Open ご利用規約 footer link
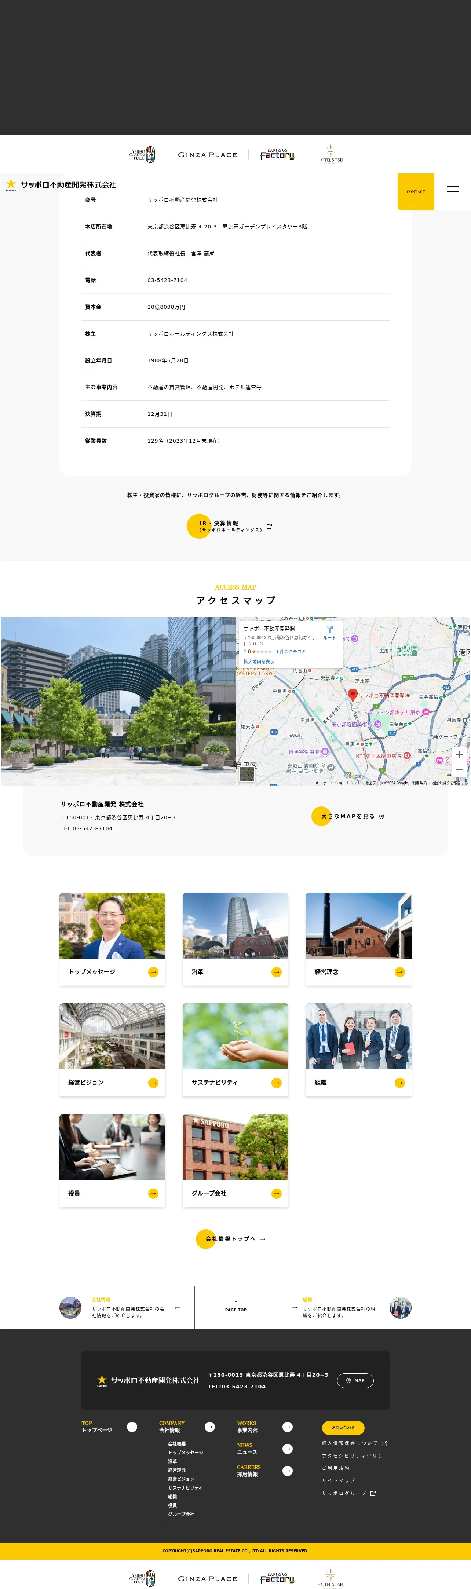This screenshot has width=471, height=1589. 335,1468
